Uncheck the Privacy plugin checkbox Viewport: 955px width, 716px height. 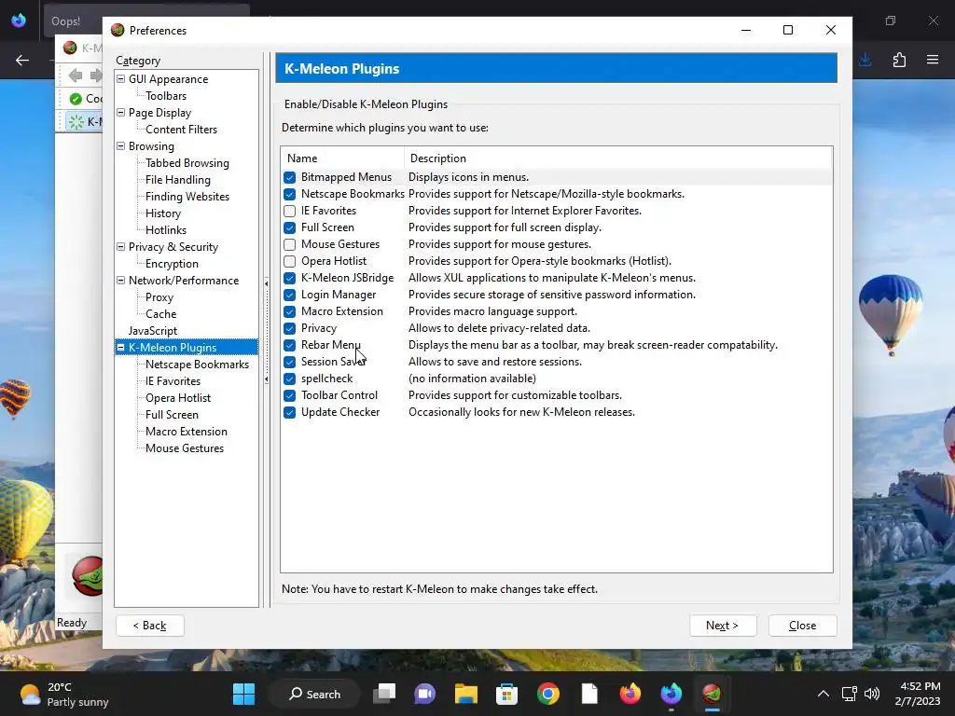click(290, 328)
